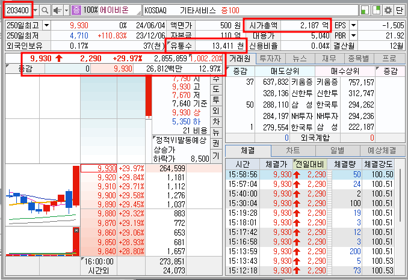Click the 16:00:00 time cell
The image size is (408, 280).
pos(99,261)
